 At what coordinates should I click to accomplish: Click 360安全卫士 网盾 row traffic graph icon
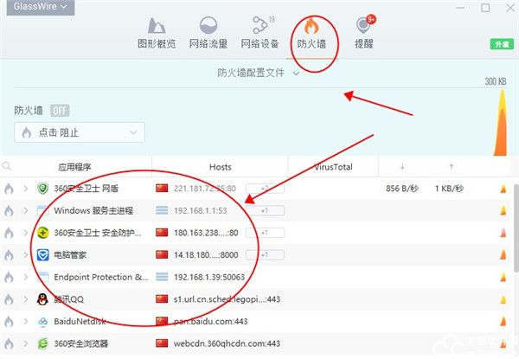(x=503, y=189)
